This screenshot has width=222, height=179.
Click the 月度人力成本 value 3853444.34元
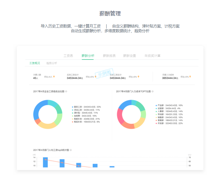point(170,78)
